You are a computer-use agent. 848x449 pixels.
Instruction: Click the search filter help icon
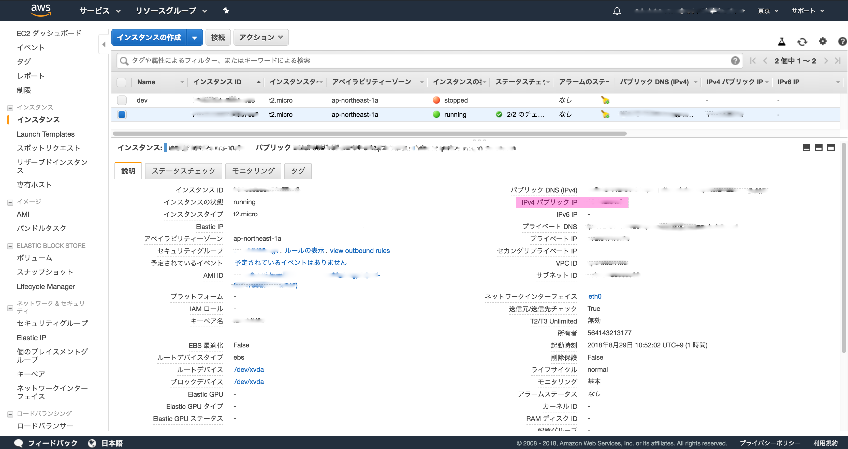pyautogui.click(x=735, y=60)
